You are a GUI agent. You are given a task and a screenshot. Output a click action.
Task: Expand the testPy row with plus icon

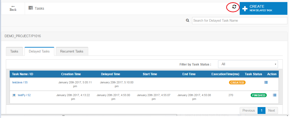pyautogui.click(x=14, y=95)
